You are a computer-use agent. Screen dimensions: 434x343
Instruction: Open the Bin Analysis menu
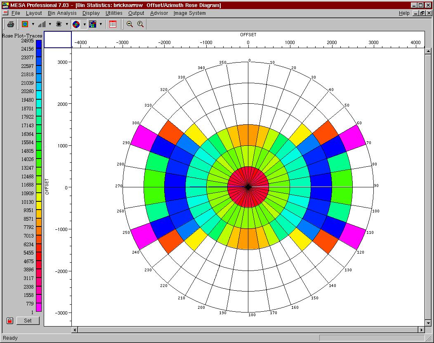coord(61,13)
